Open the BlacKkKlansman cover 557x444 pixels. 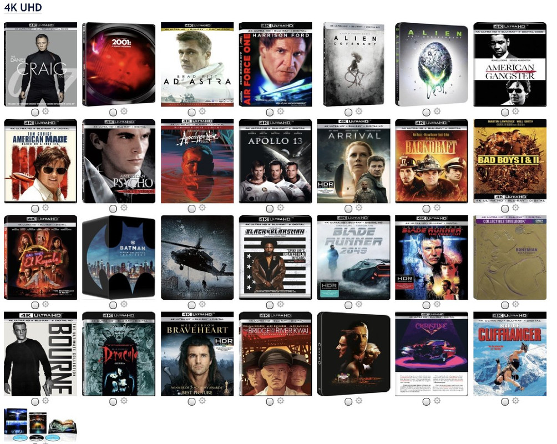(275, 258)
